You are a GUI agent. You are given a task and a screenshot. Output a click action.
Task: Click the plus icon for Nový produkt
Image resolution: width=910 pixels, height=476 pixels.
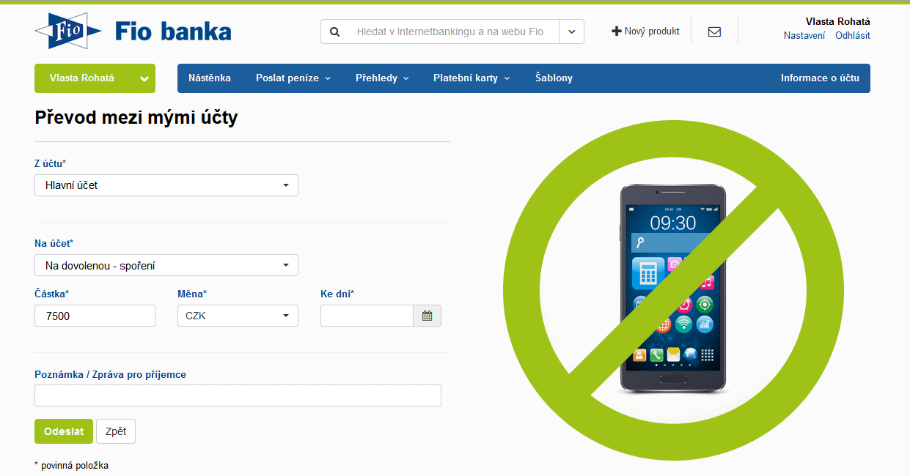(617, 31)
